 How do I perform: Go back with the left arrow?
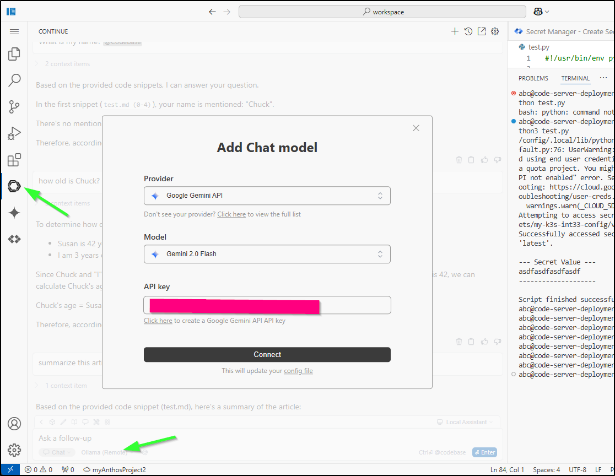pyautogui.click(x=212, y=12)
